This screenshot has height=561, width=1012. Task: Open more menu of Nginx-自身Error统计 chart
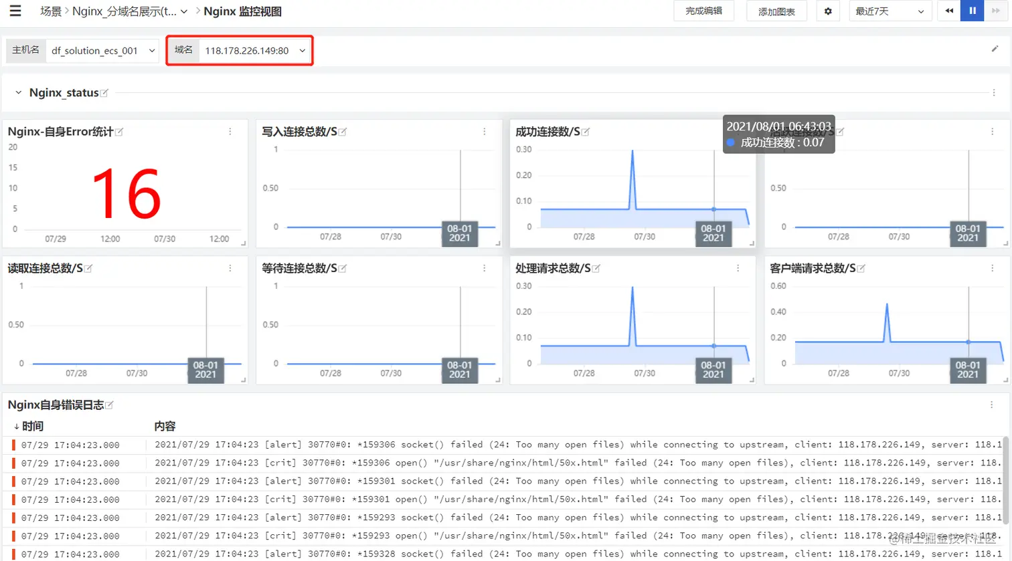pyautogui.click(x=230, y=132)
